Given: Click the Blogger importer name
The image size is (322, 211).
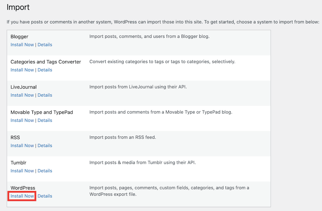Looking at the screenshot, I should point(19,37).
